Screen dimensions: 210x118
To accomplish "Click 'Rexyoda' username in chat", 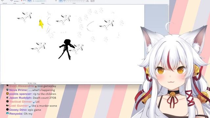I will [x=16, y=114].
